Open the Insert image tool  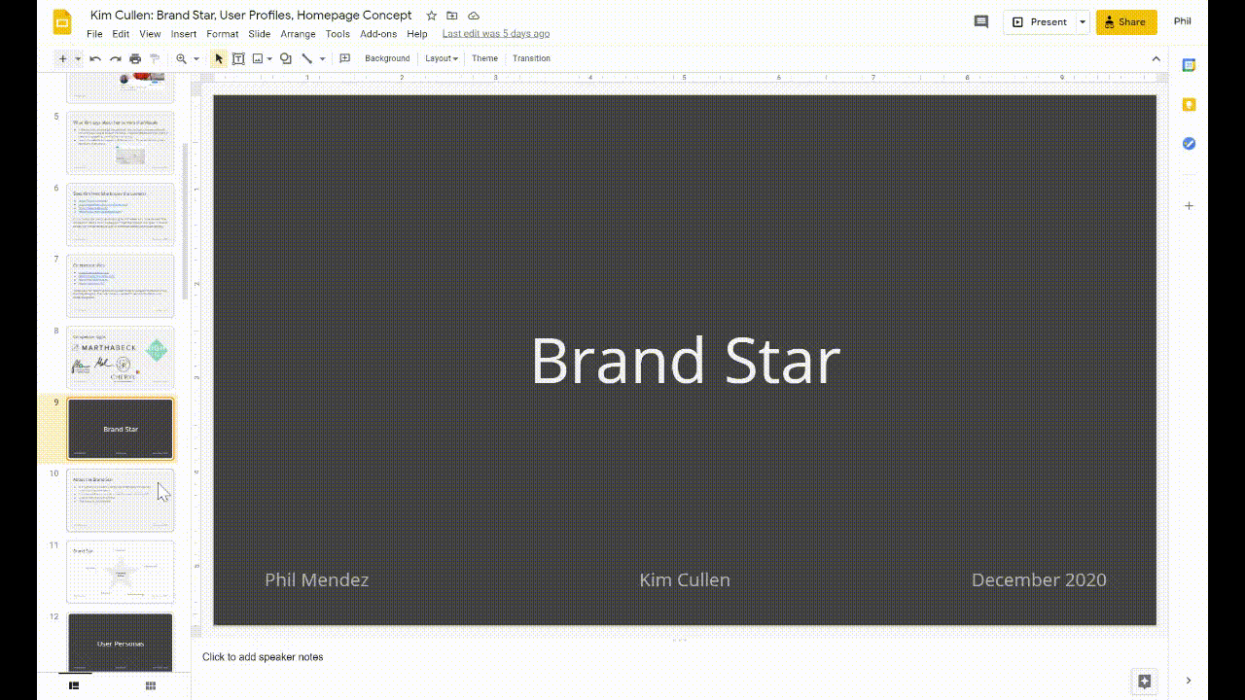(256, 58)
